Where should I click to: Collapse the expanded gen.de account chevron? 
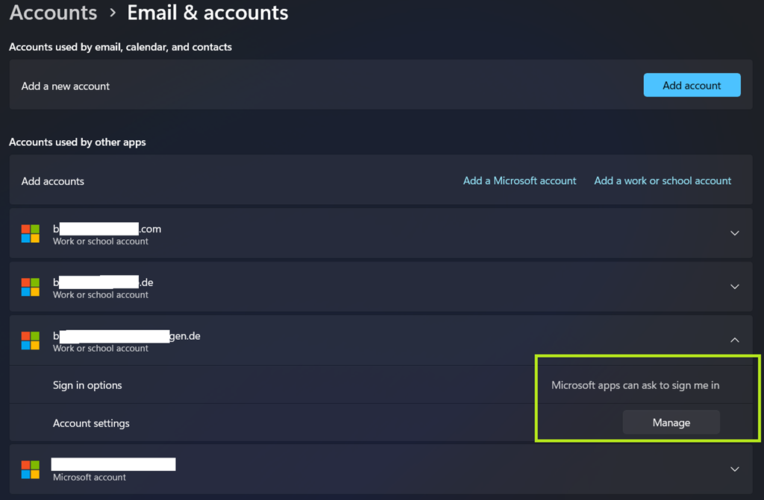click(x=734, y=340)
